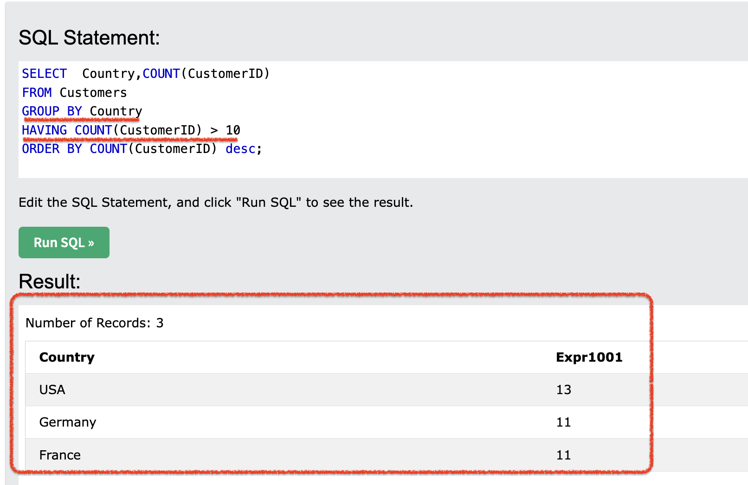Click the count value in France row
The width and height of the screenshot is (748, 485).
pos(563,455)
